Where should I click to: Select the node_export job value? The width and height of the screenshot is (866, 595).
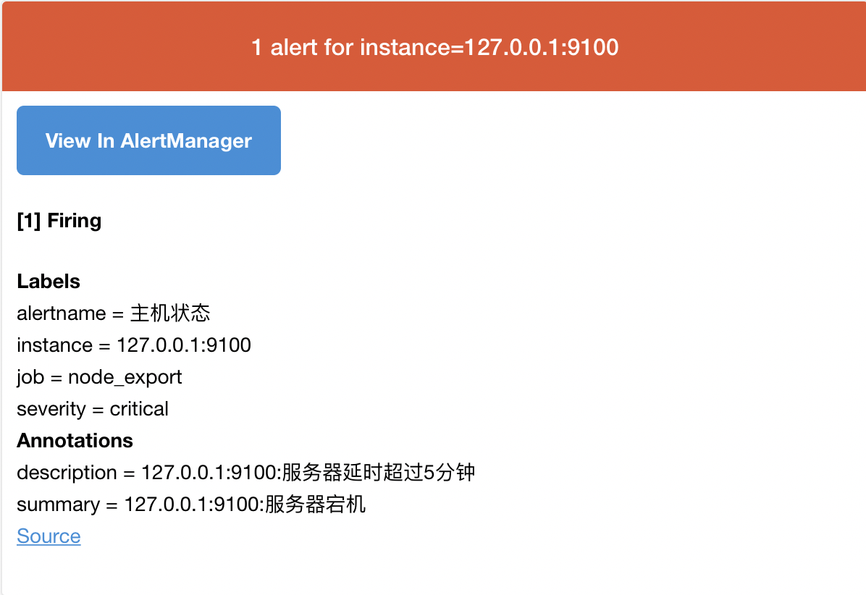[x=125, y=377]
